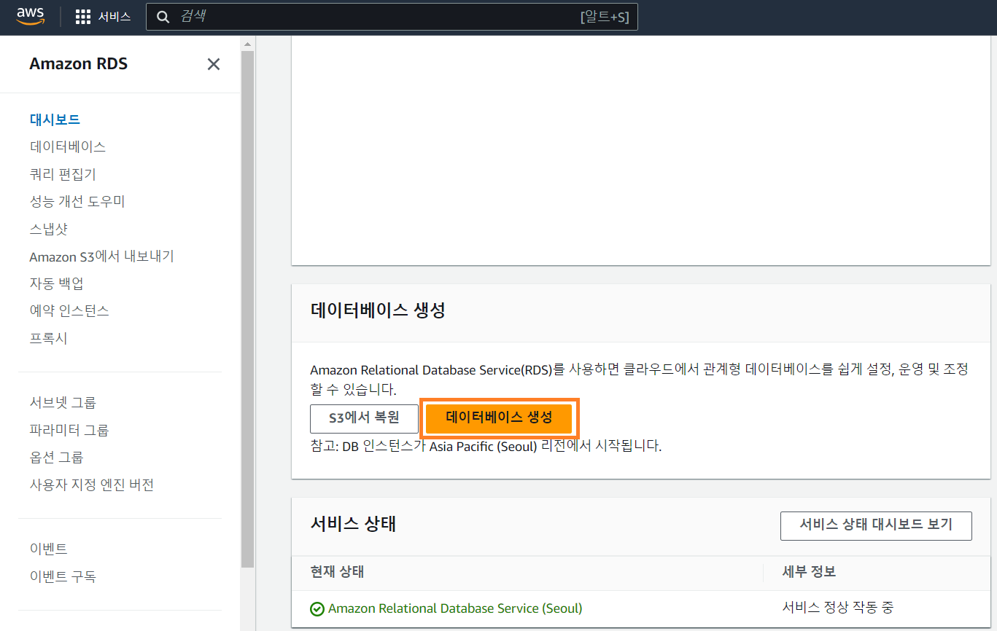Open 사용자 지정 엔진 버전 page

[x=91, y=485]
